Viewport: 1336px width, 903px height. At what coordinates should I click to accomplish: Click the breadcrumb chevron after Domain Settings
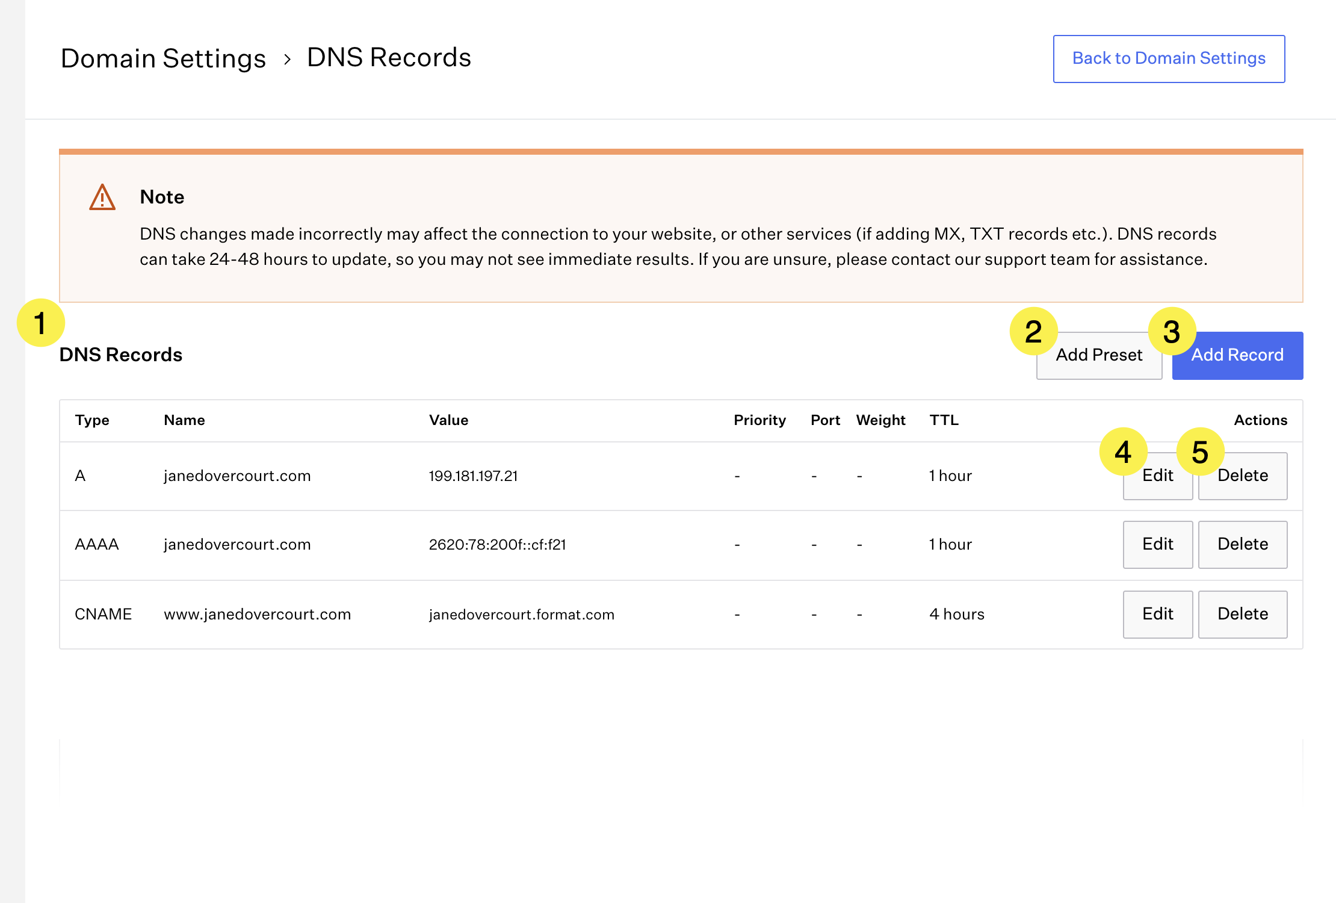288,59
